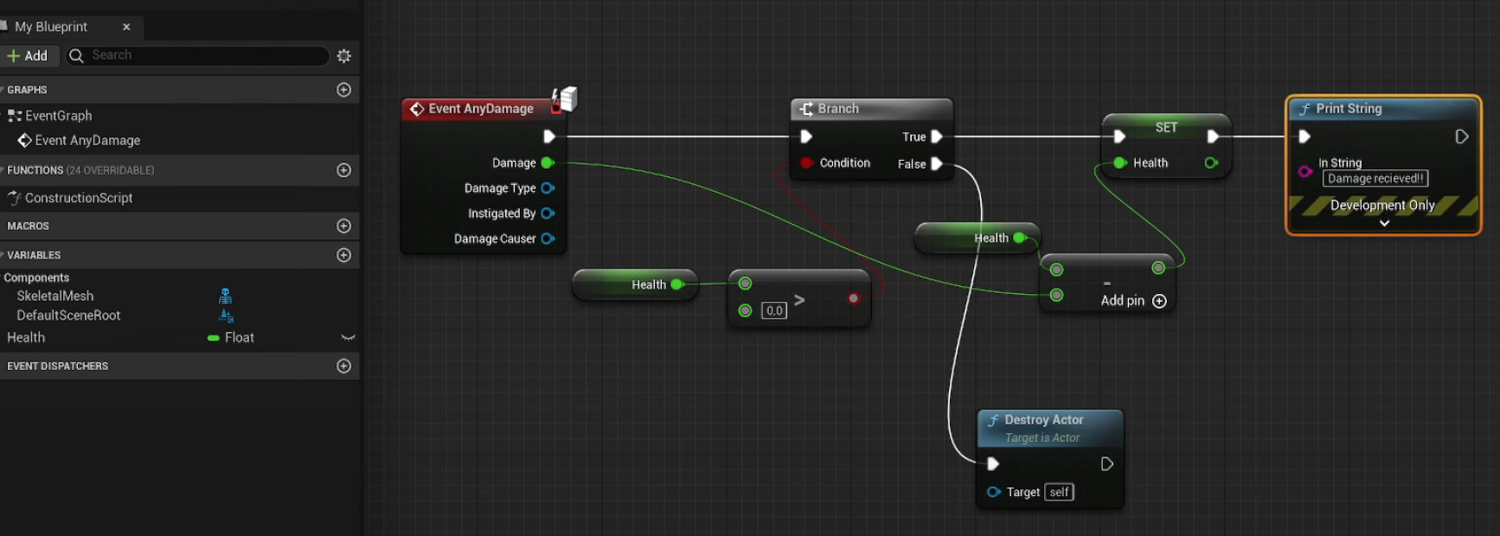Screen dimensions: 1500x536
Task: Click the DefaultSceneRoot component type icon
Action: [226, 316]
